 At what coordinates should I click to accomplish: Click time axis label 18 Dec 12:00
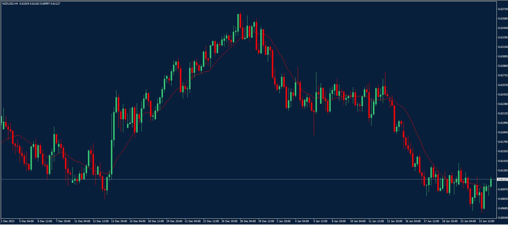tap(156, 221)
